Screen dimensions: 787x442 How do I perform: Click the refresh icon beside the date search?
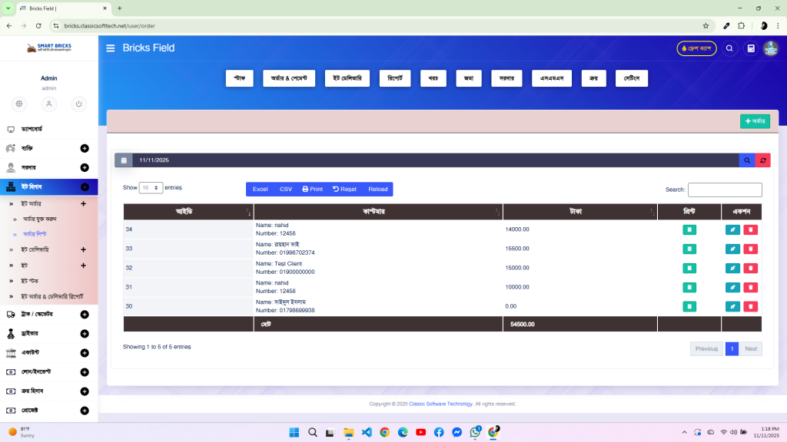pos(762,160)
